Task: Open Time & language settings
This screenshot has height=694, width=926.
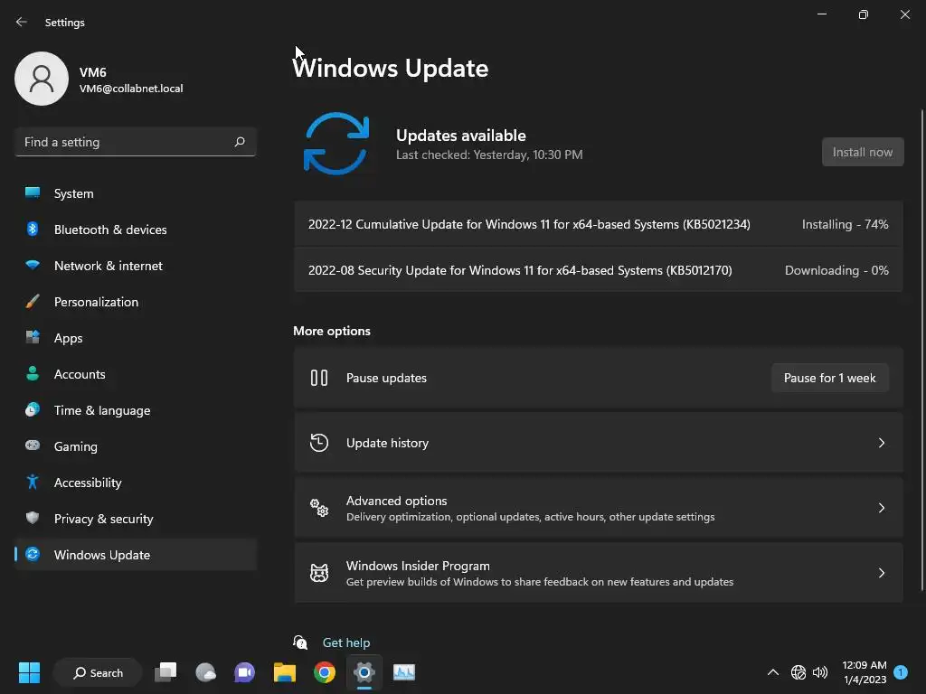Action: coord(136,409)
